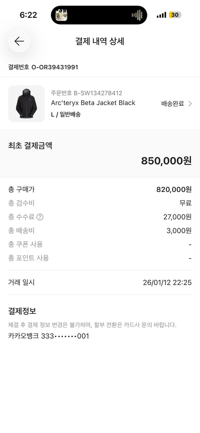Select the 결제 내역 상세 header title
200x433 pixels.
100,41
